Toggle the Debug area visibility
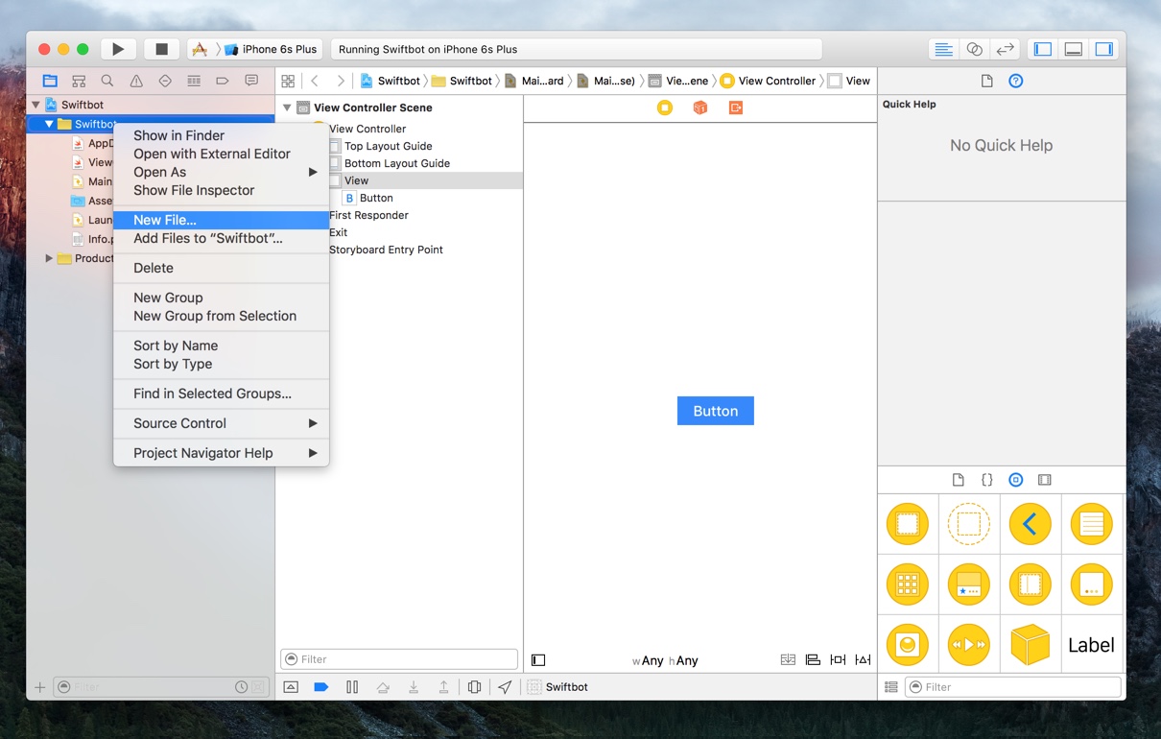 (1074, 49)
